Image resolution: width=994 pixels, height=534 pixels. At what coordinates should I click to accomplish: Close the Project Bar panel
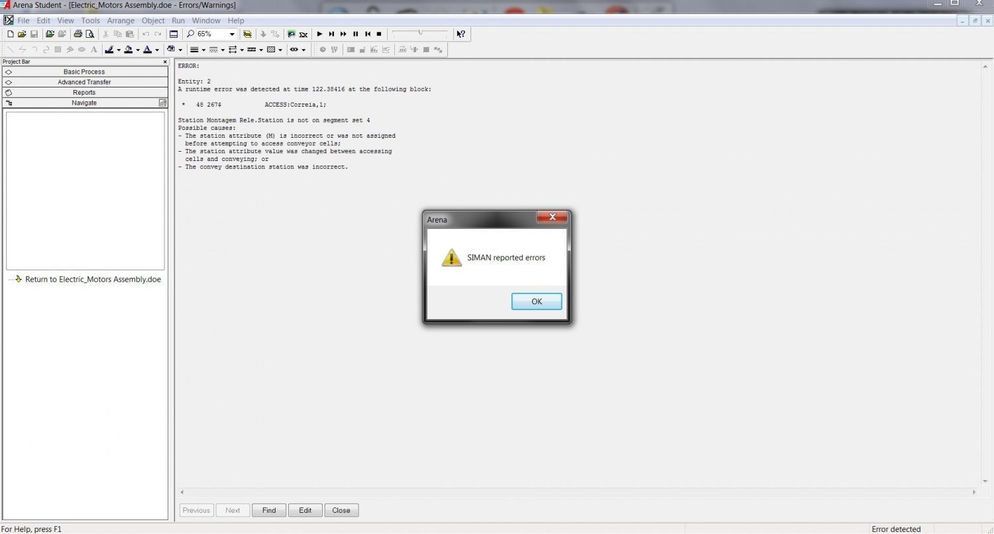(x=165, y=62)
